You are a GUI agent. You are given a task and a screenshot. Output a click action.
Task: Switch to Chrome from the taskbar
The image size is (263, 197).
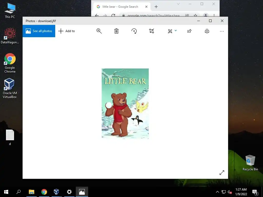tap(44, 192)
